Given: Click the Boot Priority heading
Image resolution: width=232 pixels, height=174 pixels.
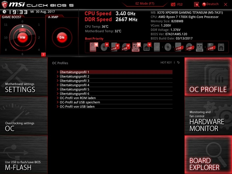Looking at the screenshot, I should tap(94, 39).
